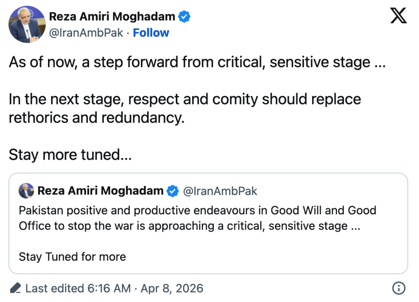Click the verified badge in the quoted post
The width and height of the screenshot is (419, 302).
click(x=173, y=191)
